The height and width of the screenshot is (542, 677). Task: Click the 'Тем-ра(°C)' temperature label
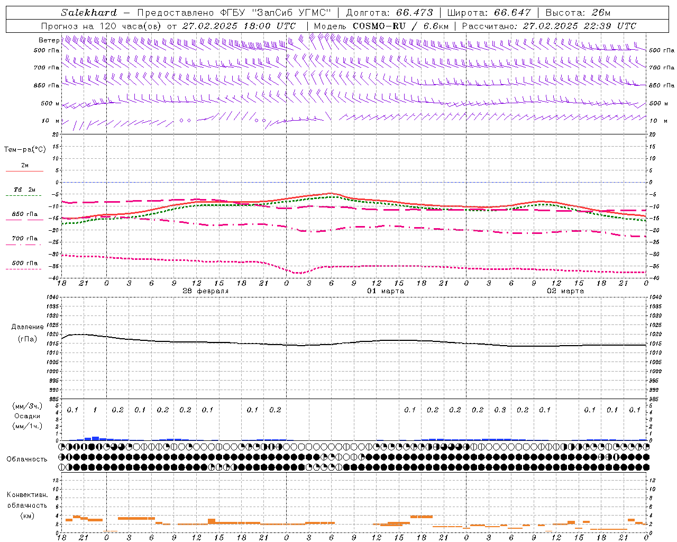(25, 149)
